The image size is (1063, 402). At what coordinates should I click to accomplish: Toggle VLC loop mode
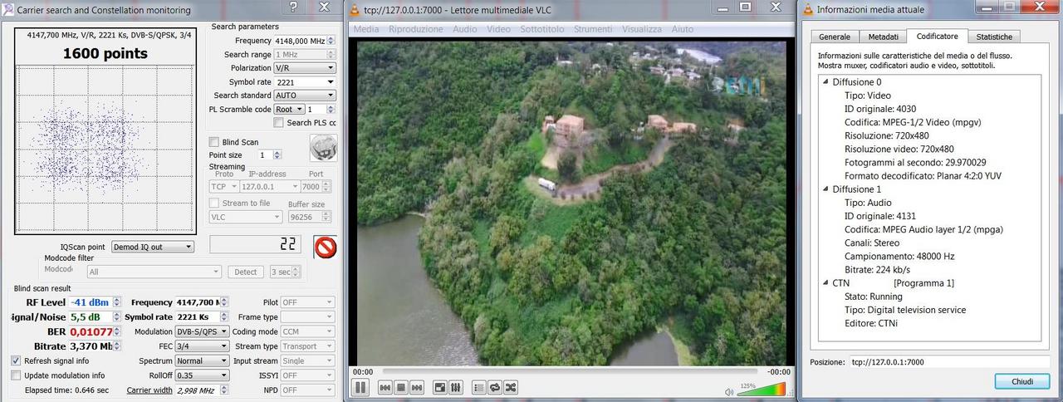pyautogui.click(x=495, y=387)
